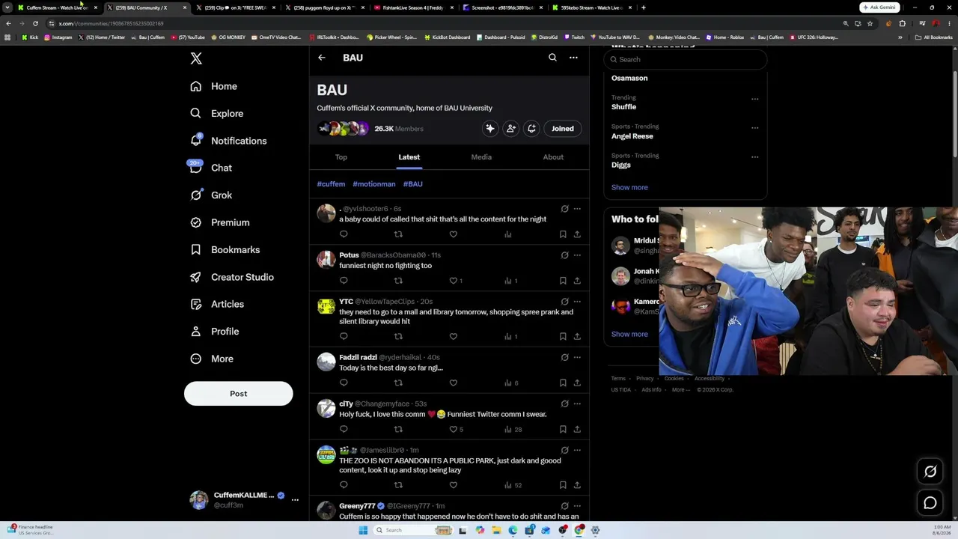Open More menu in the X sidebar
Screen dimensions: 958x539
(x=212, y=359)
